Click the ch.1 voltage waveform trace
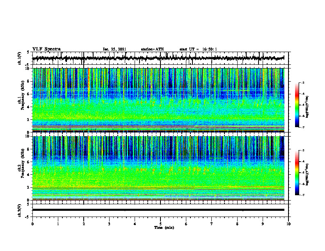Image resolution: width=325 pixels, height=251 pixels. point(158,58)
